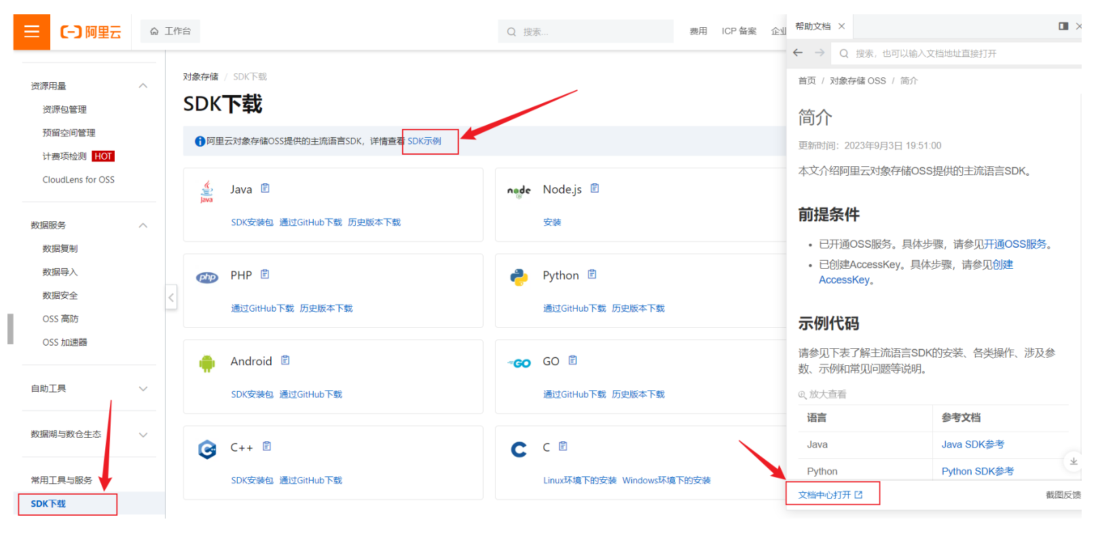The image size is (1117, 543).
Task: Collapse the sidebar with arrow handle
Action: coord(171,297)
